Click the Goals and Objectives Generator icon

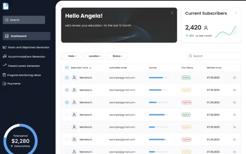coord(4,47)
